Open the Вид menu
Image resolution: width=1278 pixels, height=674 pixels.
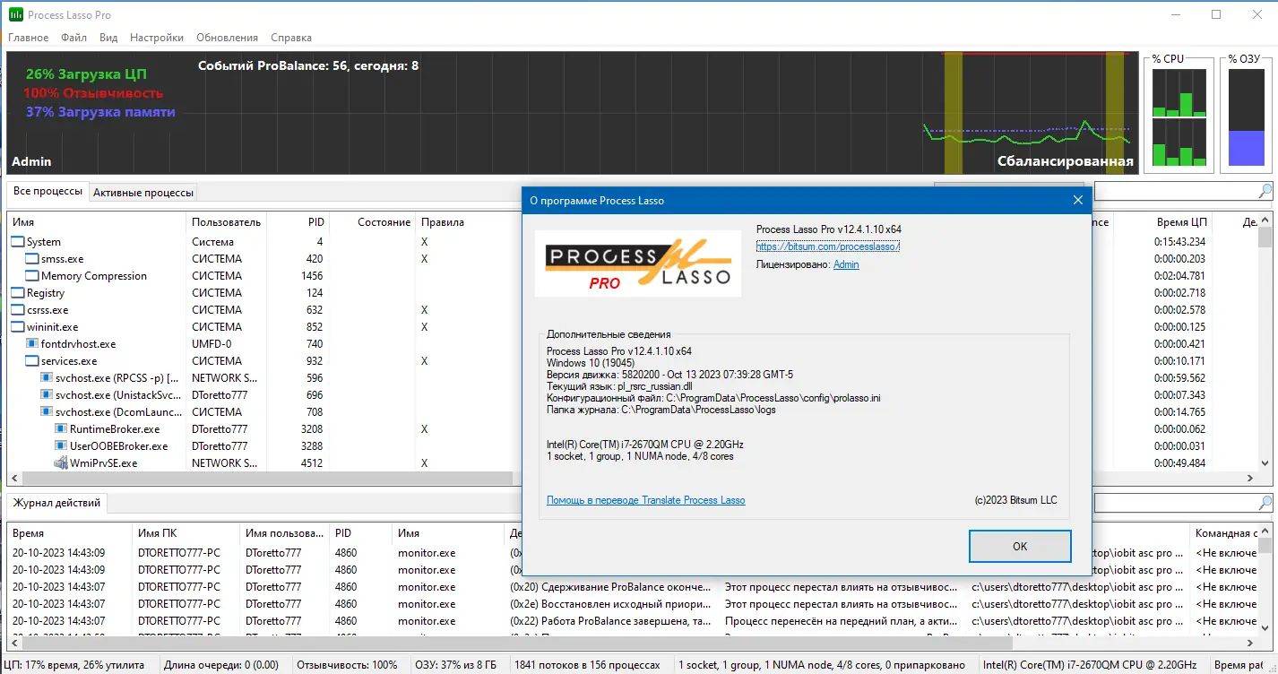tap(108, 38)
